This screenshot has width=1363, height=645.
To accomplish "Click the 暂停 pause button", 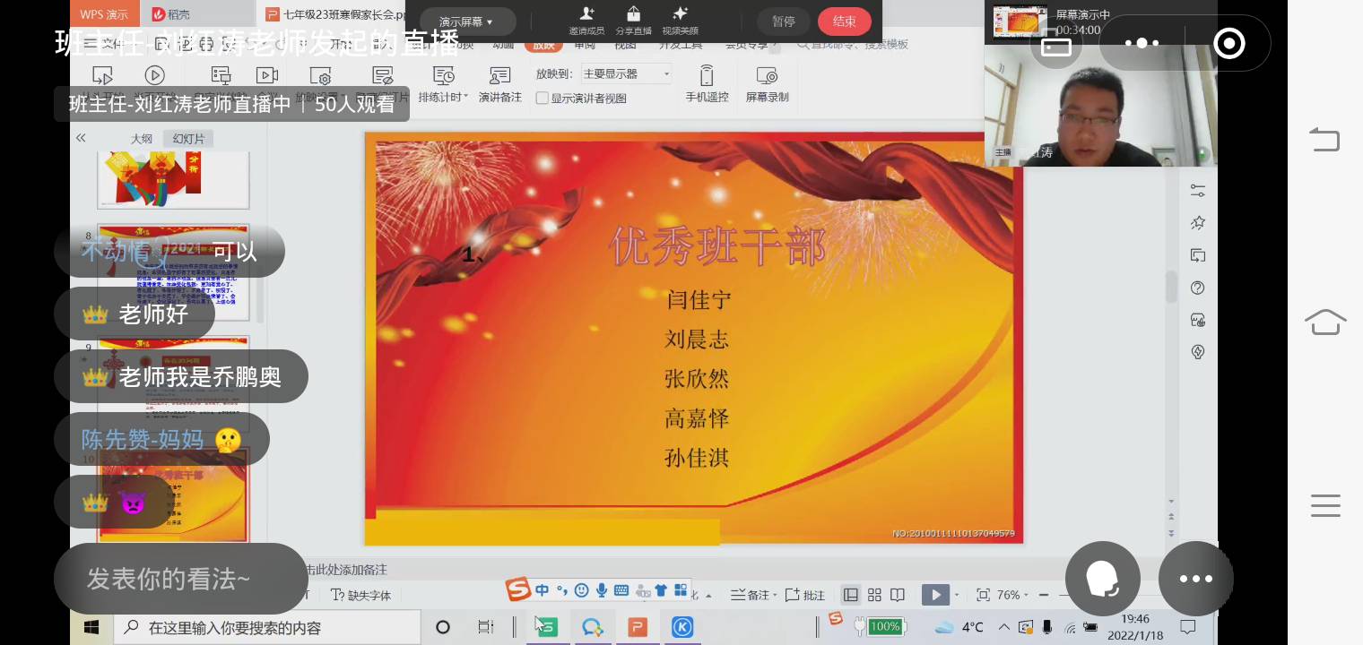I will click(x=784, y=21).
